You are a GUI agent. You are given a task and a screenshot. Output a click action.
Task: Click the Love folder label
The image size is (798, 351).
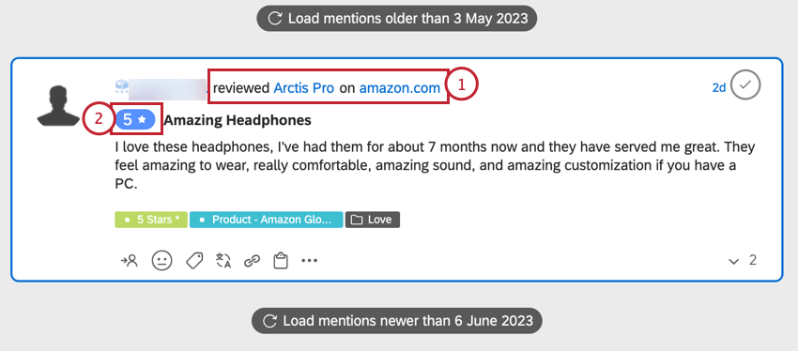pyautogui.click(x=373, y=220)
